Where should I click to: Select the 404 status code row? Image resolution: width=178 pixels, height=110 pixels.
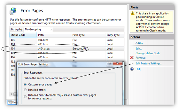[x=67, y=49]
